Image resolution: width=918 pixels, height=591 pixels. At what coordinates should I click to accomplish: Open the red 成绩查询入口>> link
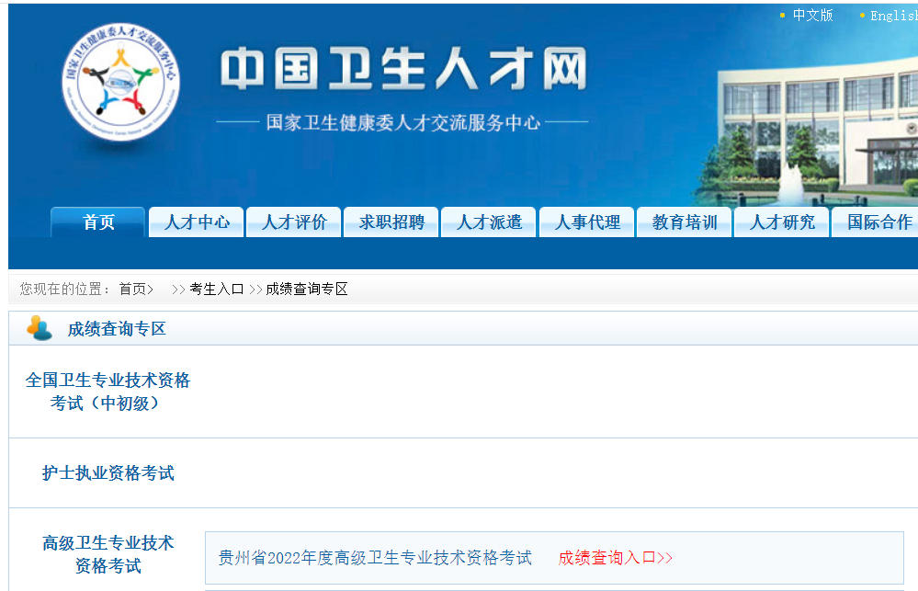pos(616,558)
